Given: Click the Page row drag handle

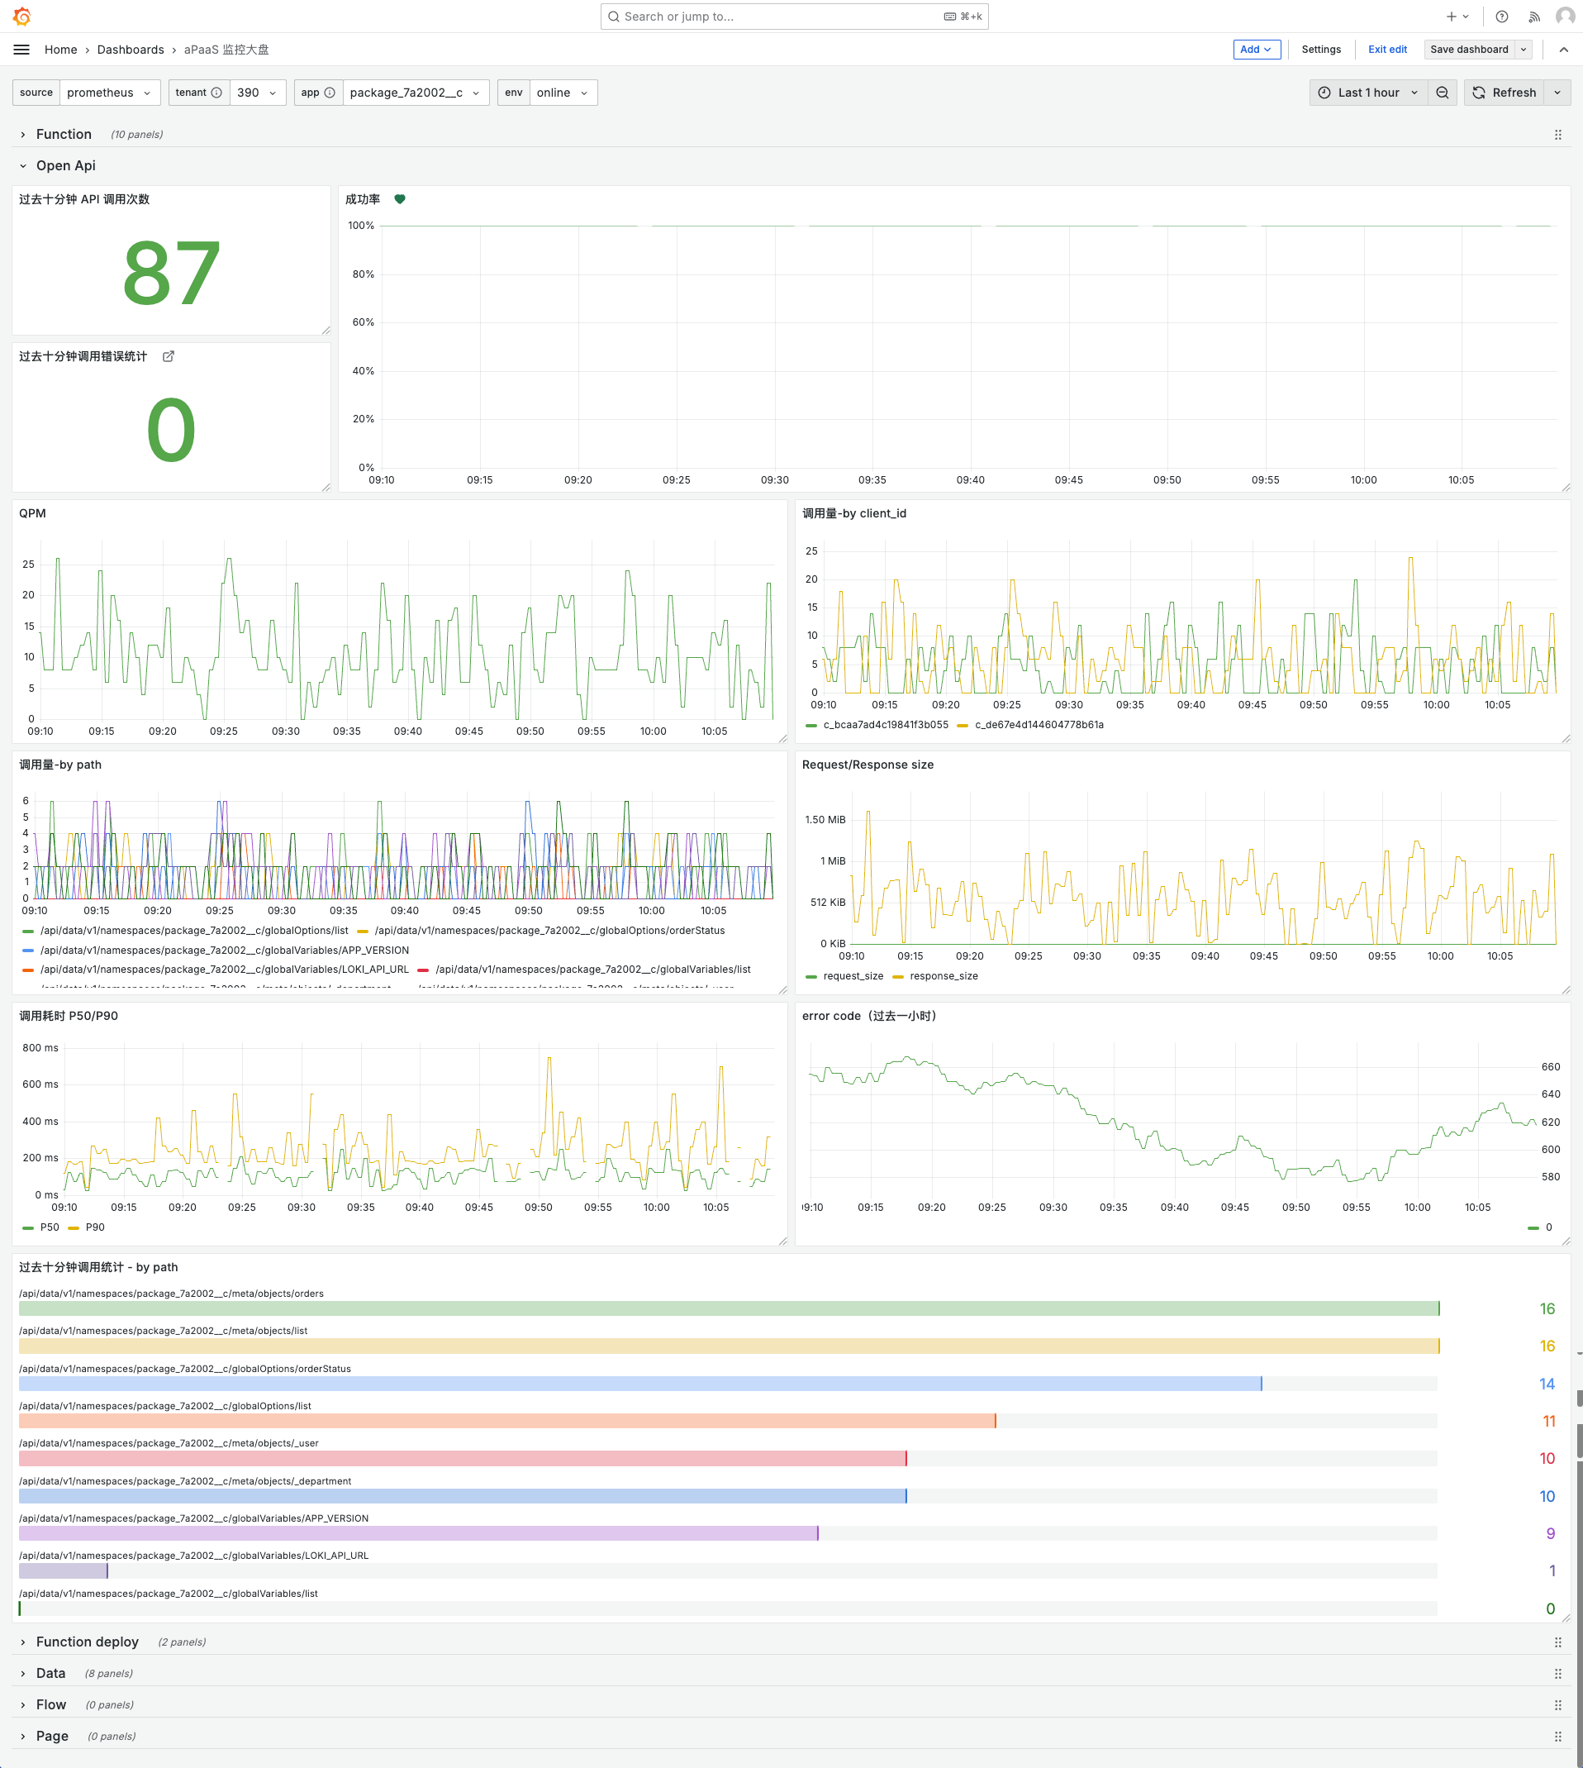Looking at the screenshot, I should (x=1557, y=1737).
